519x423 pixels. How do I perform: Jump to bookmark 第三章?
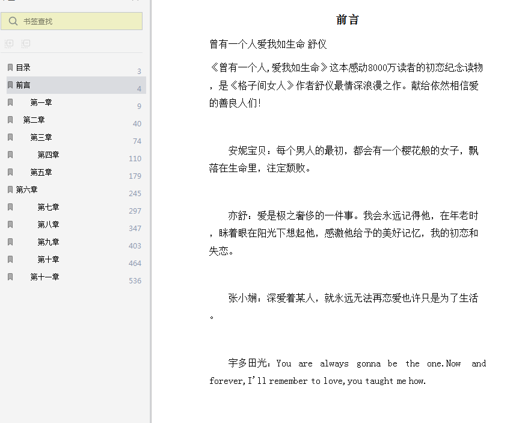[41, 137]
